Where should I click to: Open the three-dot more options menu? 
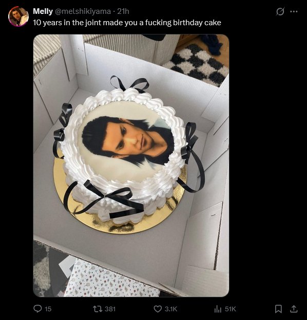(x=294, y=12)
